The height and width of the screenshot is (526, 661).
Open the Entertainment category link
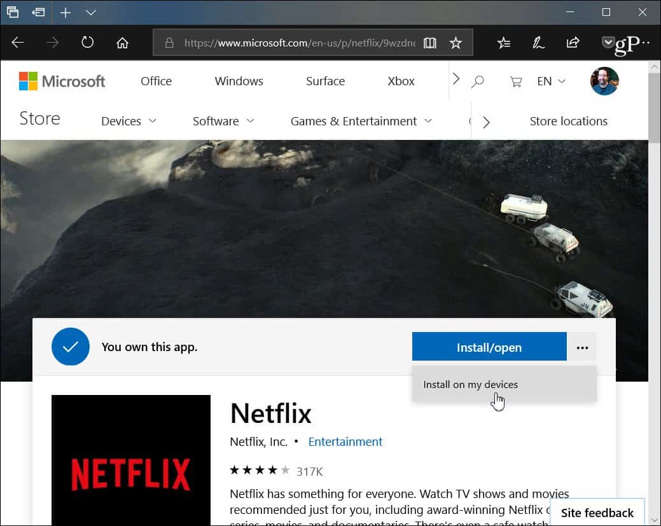pos(345,441)
